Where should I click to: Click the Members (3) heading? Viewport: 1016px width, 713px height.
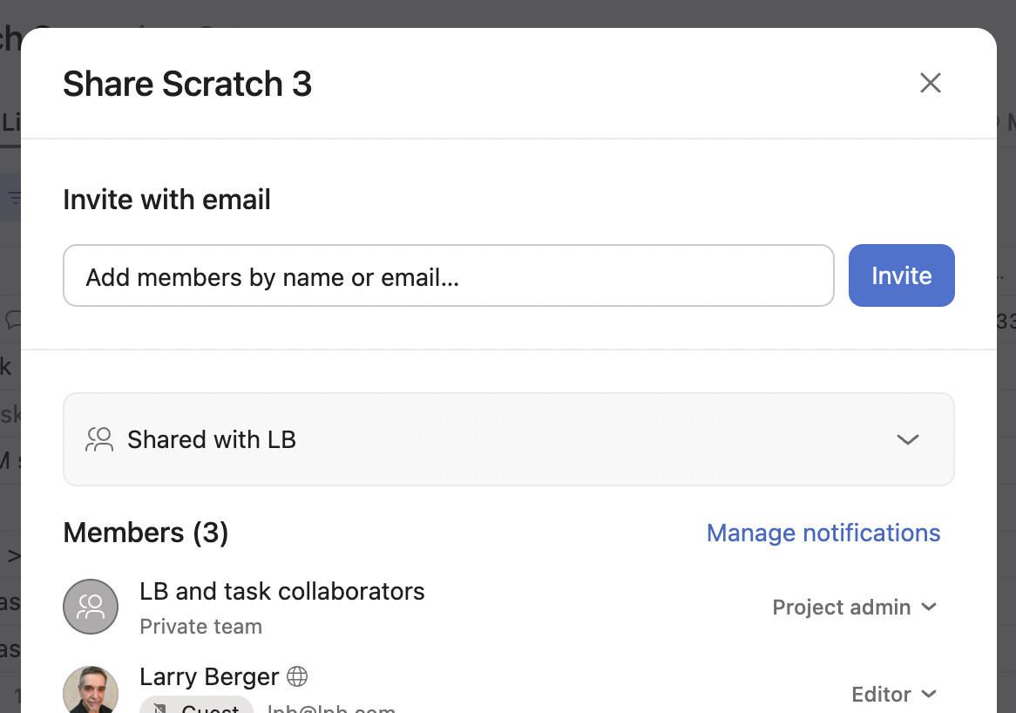(146, 533)
